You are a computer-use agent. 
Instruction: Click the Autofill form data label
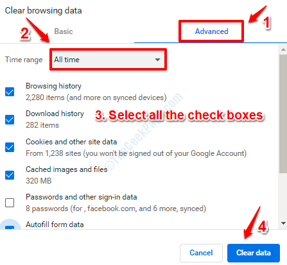55,225
